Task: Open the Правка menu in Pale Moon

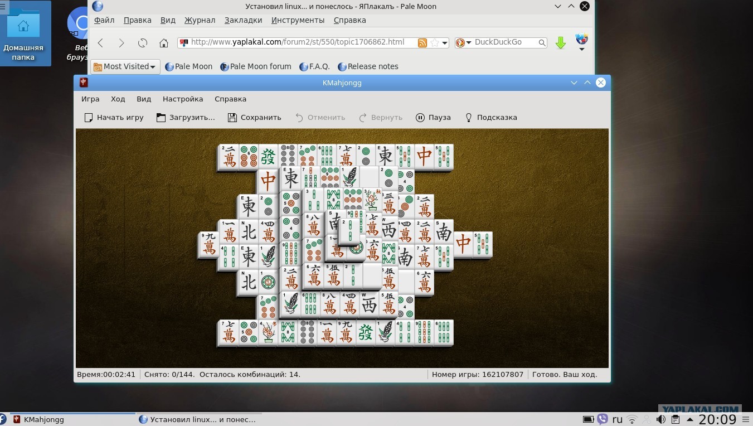Action: click(137, 20)
